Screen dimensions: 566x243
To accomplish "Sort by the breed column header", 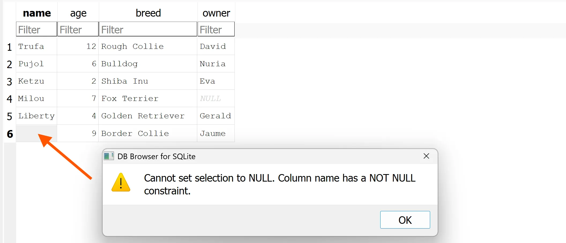I will click(x=148, y=13).
